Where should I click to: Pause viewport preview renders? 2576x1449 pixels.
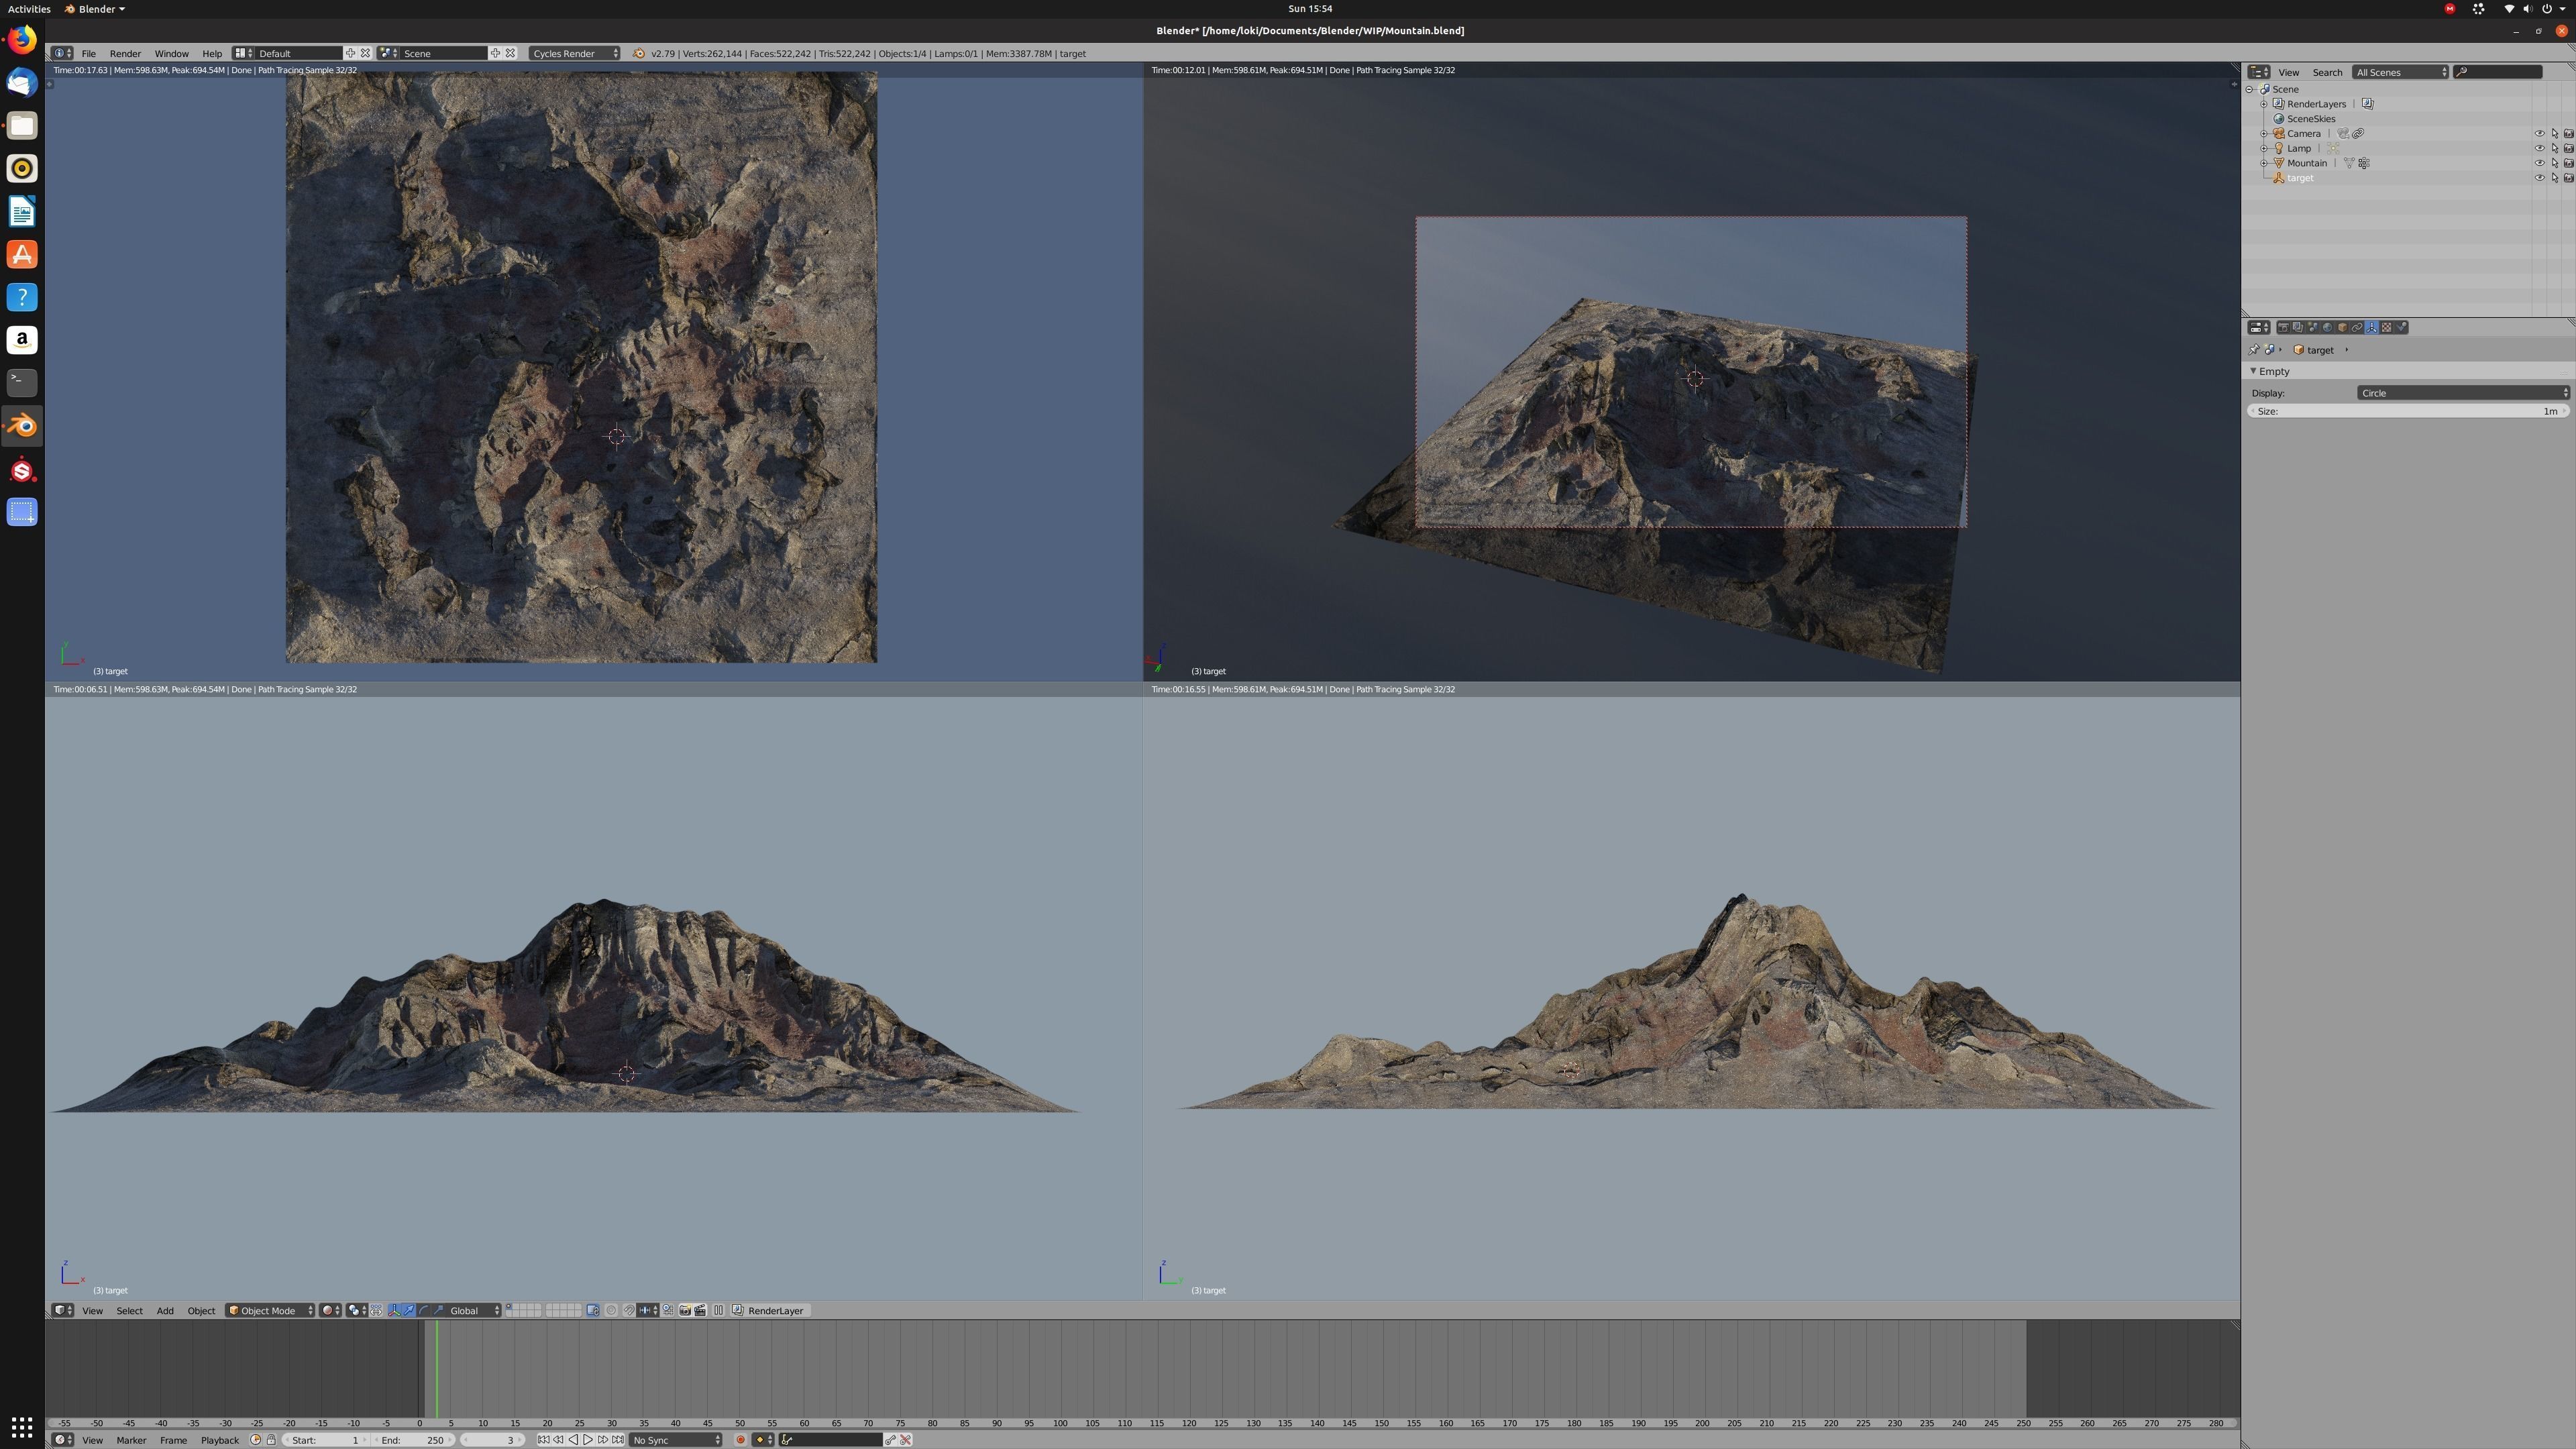718,1311
